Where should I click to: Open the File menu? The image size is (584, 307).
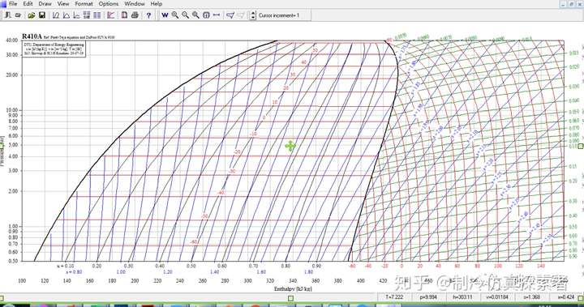(13, 4)
